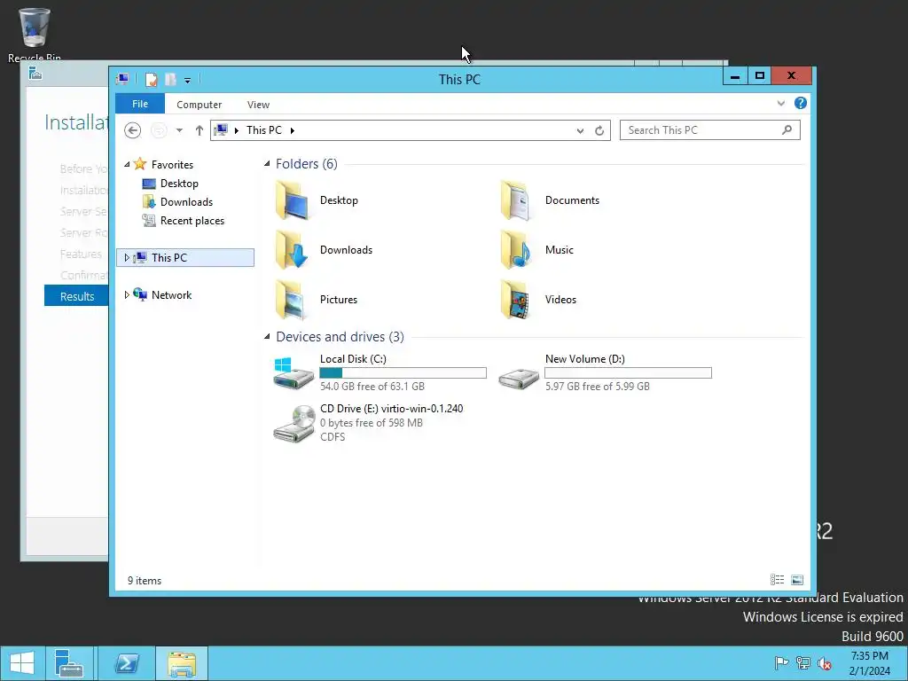This screenshot has width=908, height=681.
Task: Click the "54.0 GB free of 63.1 GB" text
Action: coord(372,387)
